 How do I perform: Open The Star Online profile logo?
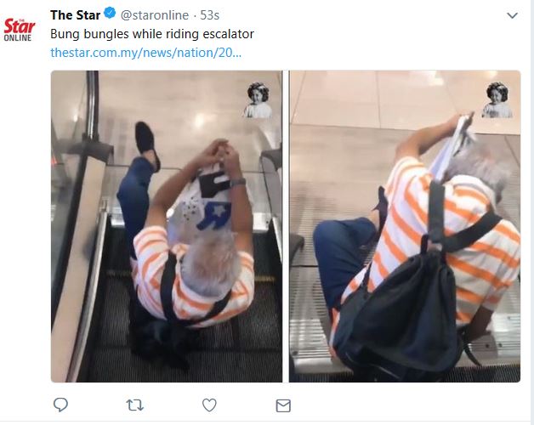coord(20,29)
